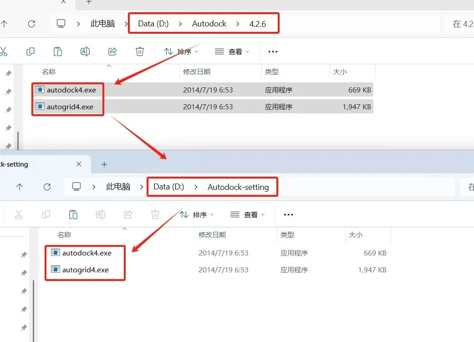Open View dropdown in 4.2.6 window
The width and height of the screenshot is (474, 342).
[232, 52]
